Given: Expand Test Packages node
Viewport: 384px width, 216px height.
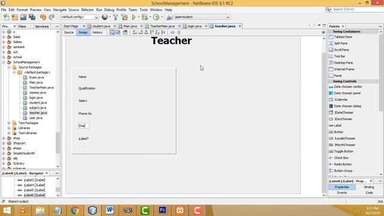Looking at the screenshot, I should pyautogui.click(x=9, y=123).
